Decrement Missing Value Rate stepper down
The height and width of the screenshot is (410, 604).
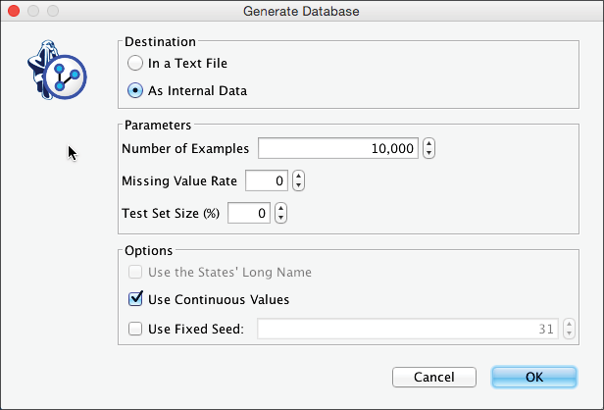point(299,186)
